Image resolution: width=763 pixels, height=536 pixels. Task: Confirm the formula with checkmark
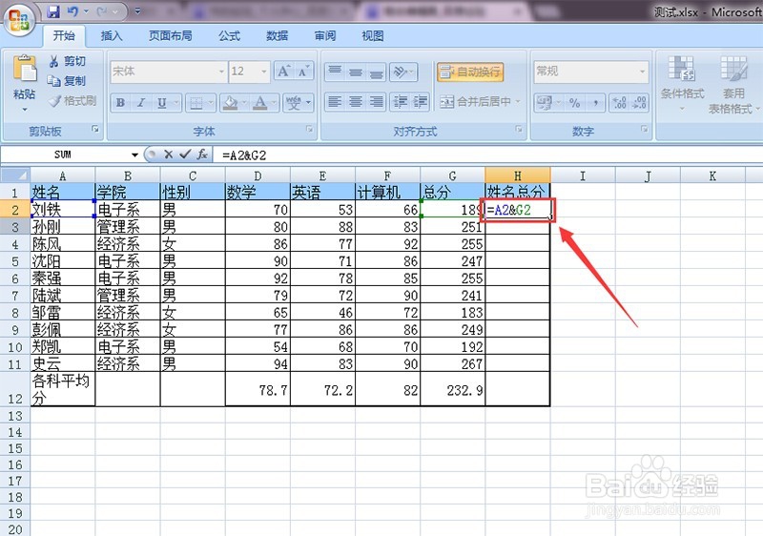tap(185, 155)
